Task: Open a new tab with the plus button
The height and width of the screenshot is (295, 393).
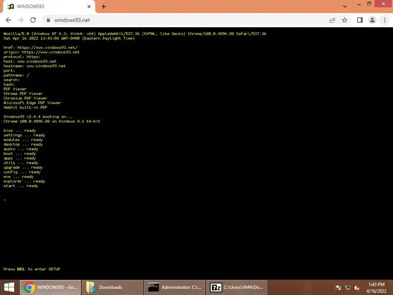Action: click(104, 7)
